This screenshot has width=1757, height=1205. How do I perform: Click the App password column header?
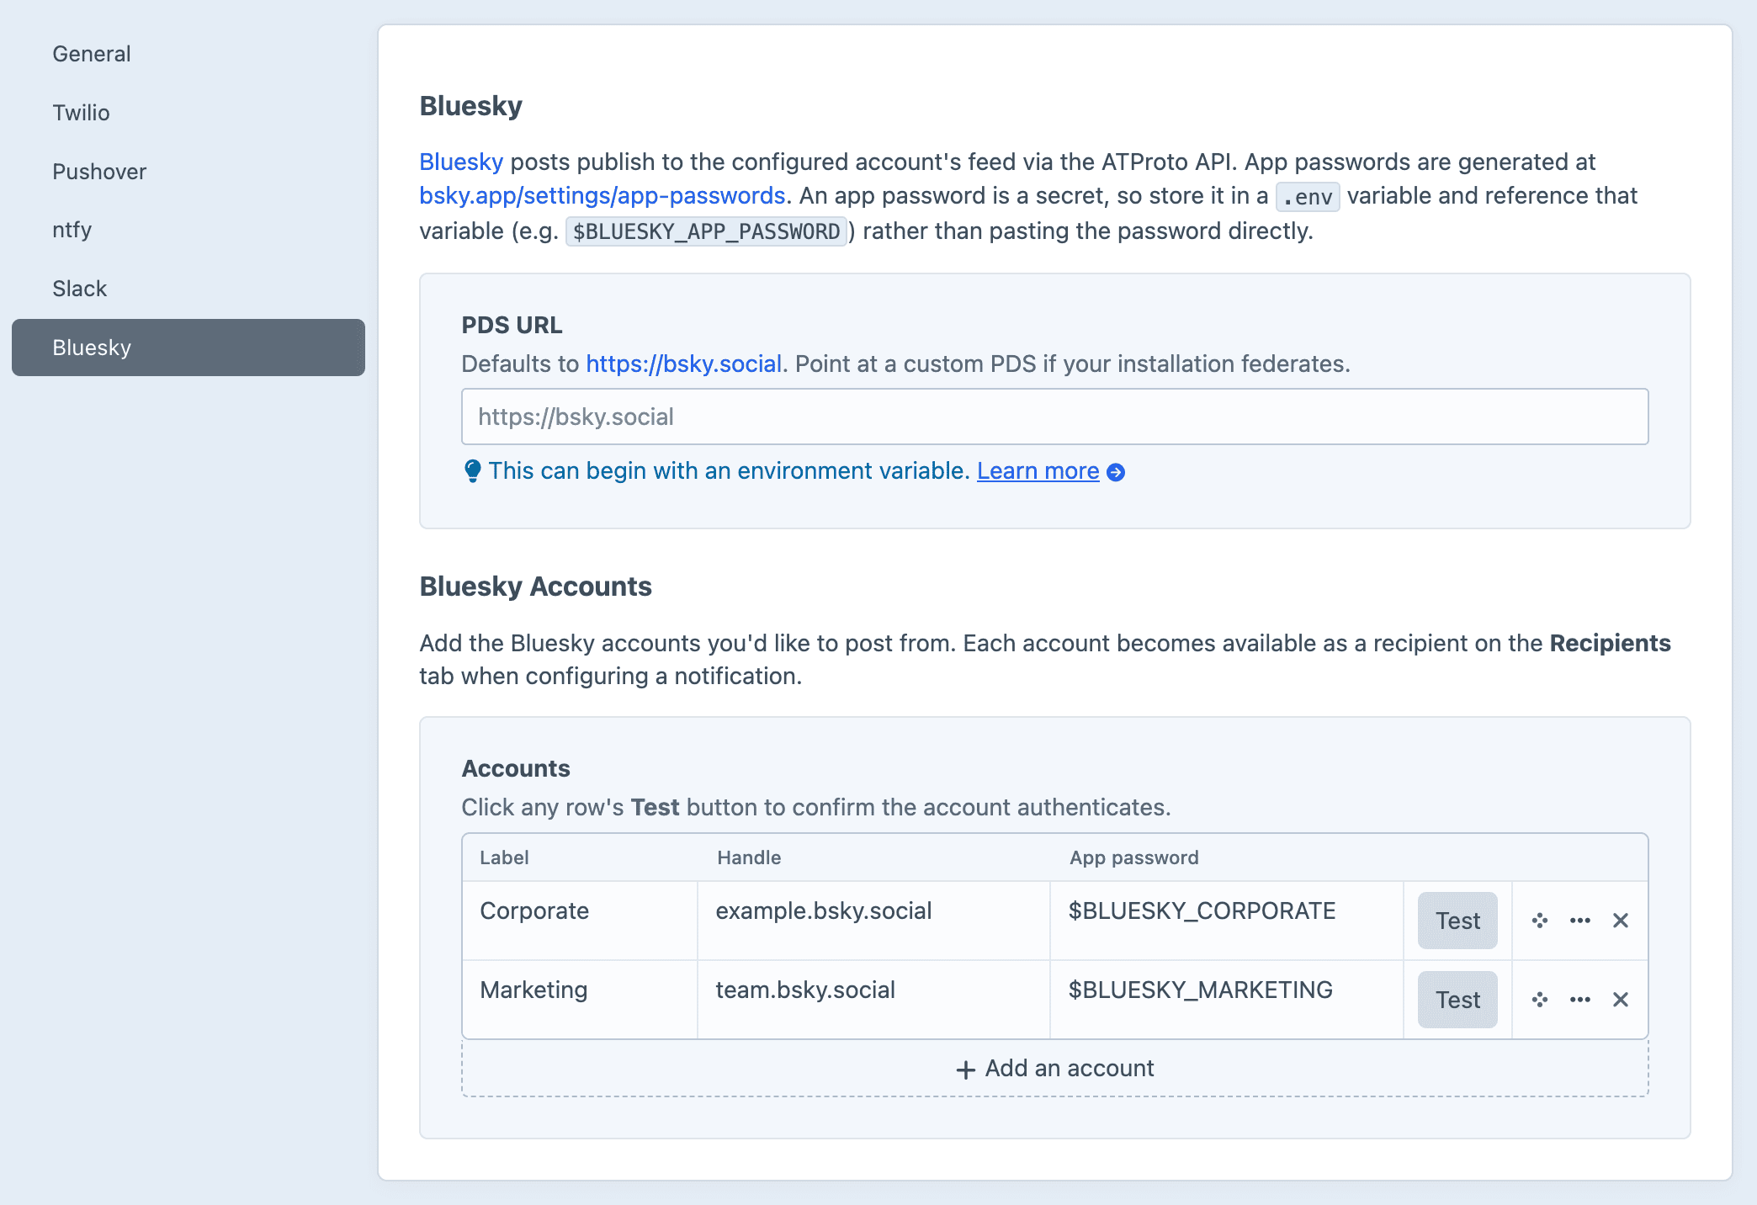[1133, 857]
